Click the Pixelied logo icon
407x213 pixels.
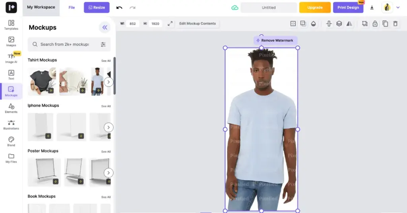click(11, 8)
